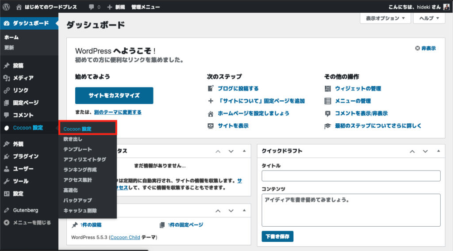Move the site health panel down with the arrow
453x251 pixels.
click(x=231, y=151)
